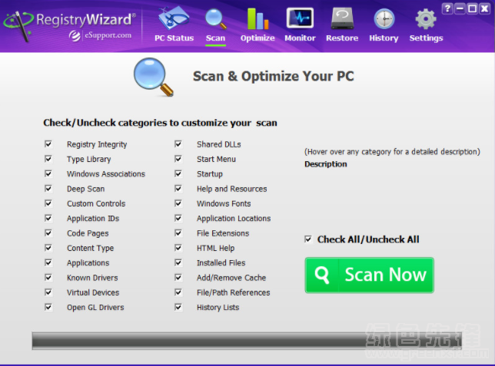Viewport: 495px width, 366px height.
Task: Uncheck the Virtual Devices checkbox
Action: 48,292
